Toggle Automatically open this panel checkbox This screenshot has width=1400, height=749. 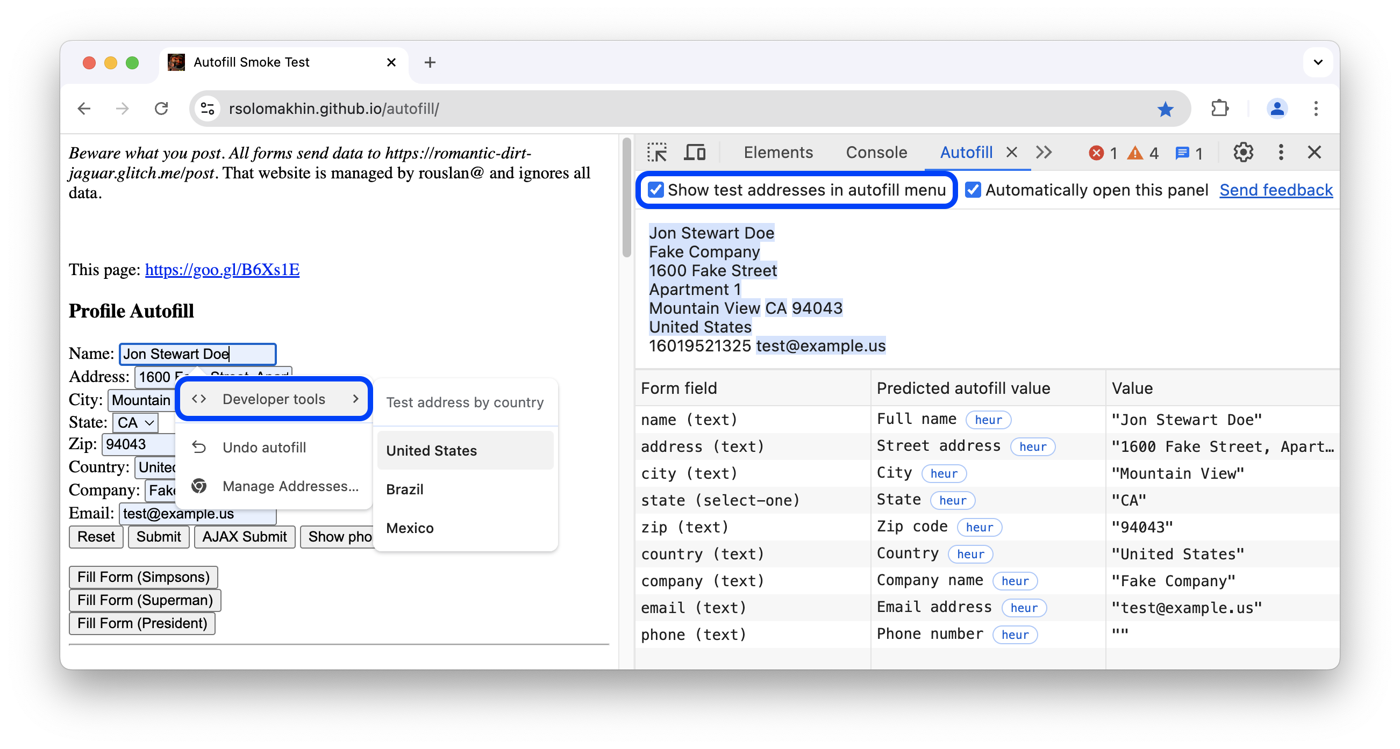(973, 191)
